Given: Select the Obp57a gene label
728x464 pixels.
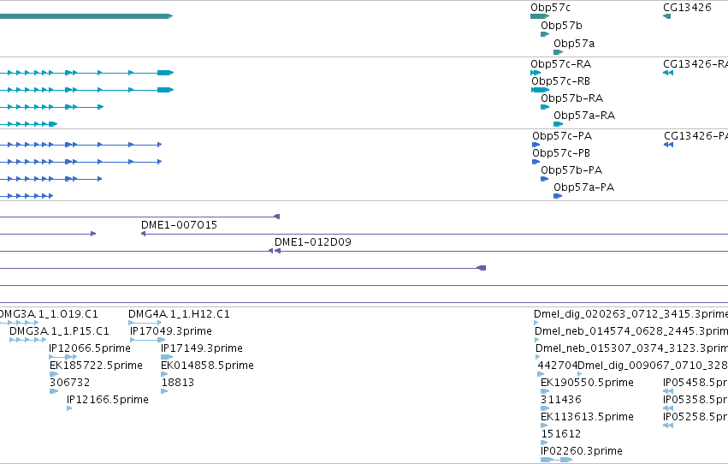Looking at the screenshot, I should pyautogui.click(x=574, y=44).
